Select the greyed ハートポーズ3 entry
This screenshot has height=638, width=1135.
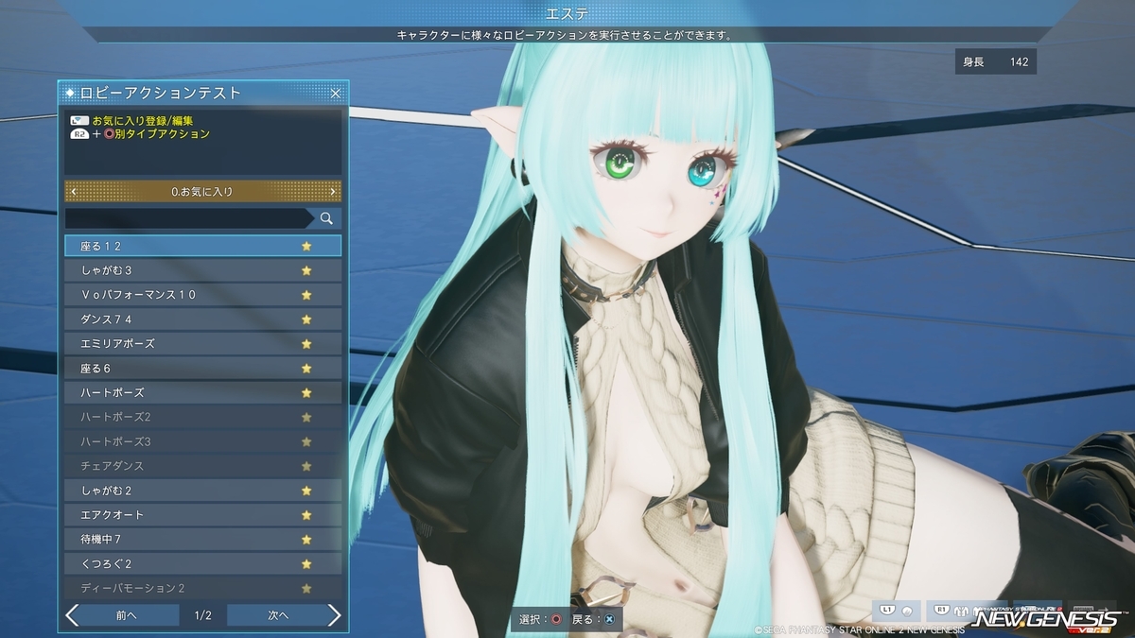(202, 441)
